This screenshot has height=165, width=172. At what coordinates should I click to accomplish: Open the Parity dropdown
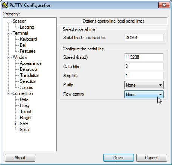[x=144, y=85]
